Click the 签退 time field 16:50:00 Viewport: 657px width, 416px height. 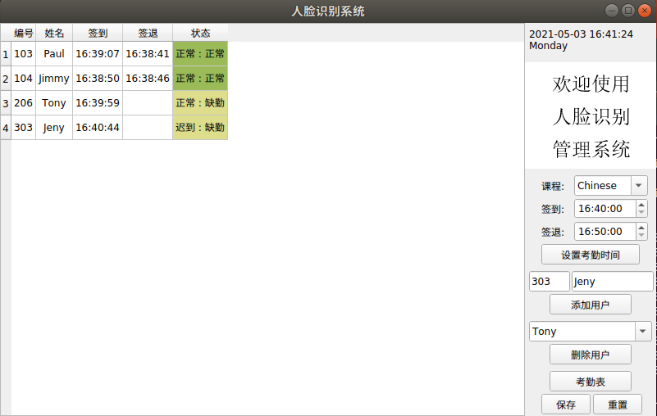coord(605,232)
